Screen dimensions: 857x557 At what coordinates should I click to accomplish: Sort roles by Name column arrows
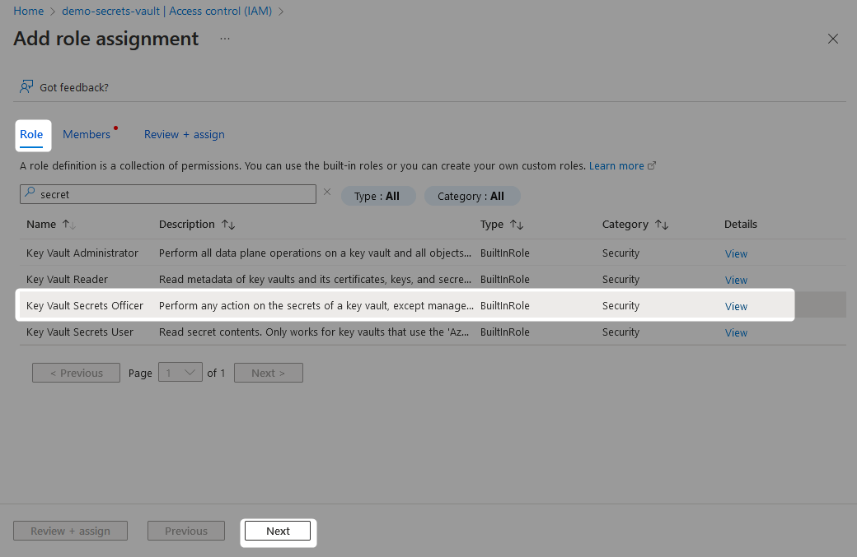click(x=69, y=225)
